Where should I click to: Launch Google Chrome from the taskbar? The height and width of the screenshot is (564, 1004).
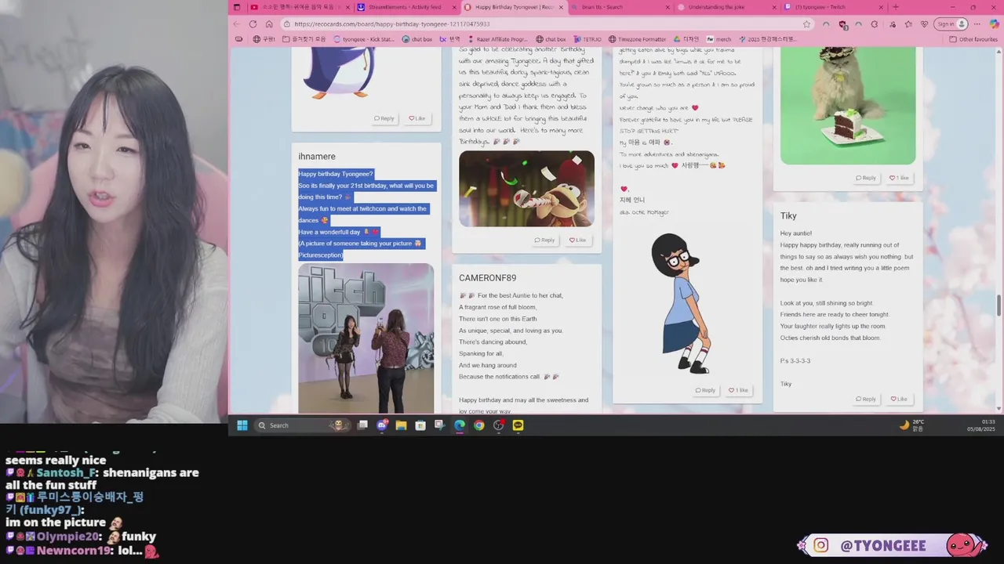click(479, 425)
